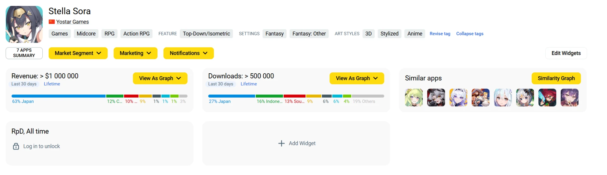Expand the Marketing dropdown

tap(135, 53)
